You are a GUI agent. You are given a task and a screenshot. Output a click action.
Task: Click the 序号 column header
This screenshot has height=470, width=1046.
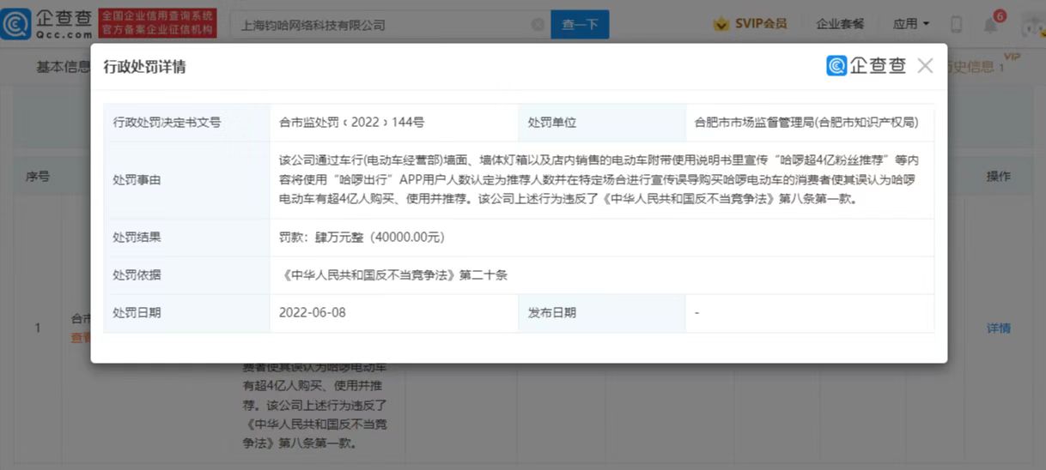[x=38, y=176]
